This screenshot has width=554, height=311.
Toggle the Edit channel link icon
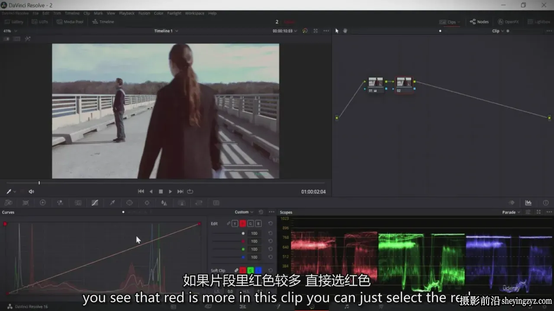228,223
